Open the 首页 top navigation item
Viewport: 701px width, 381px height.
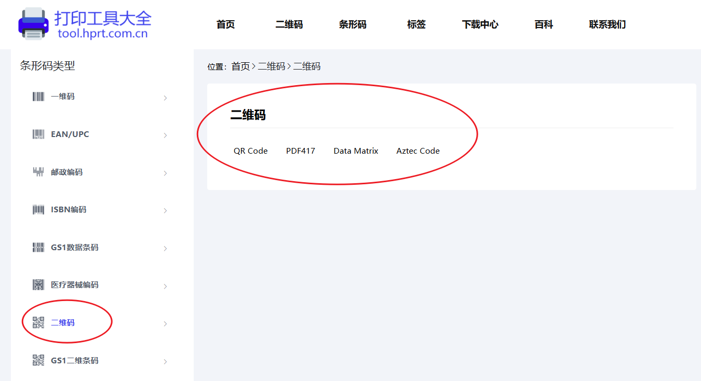226,24
